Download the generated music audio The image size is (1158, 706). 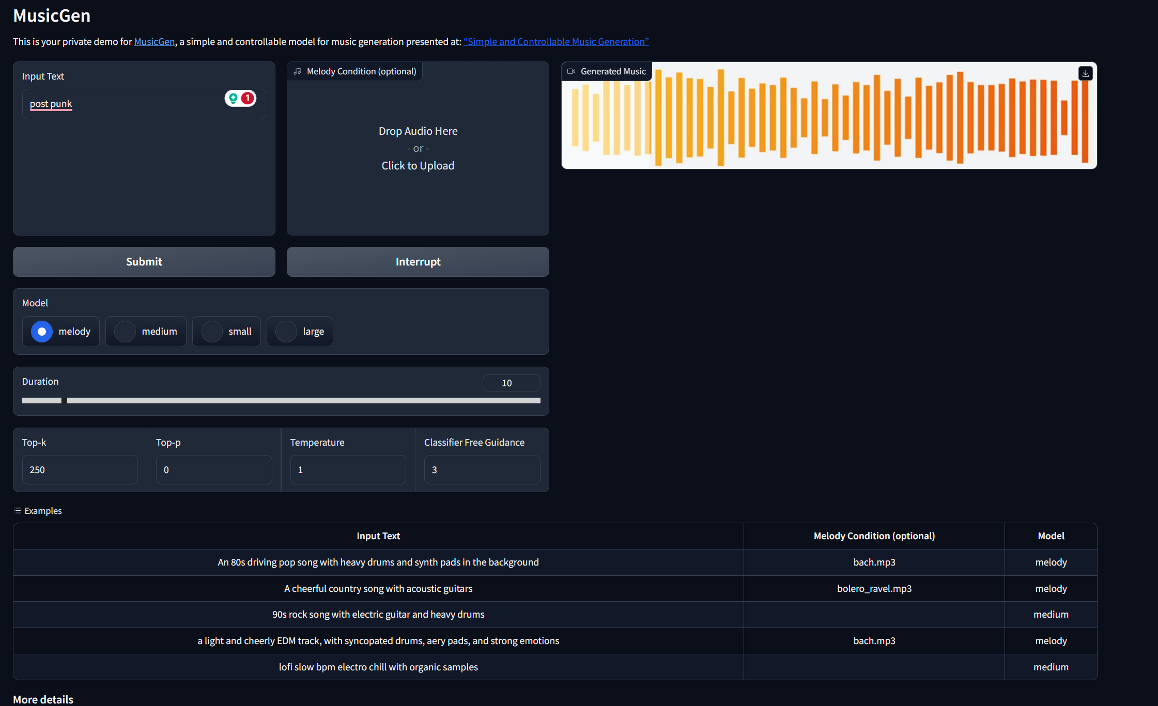pos(1085,73)
